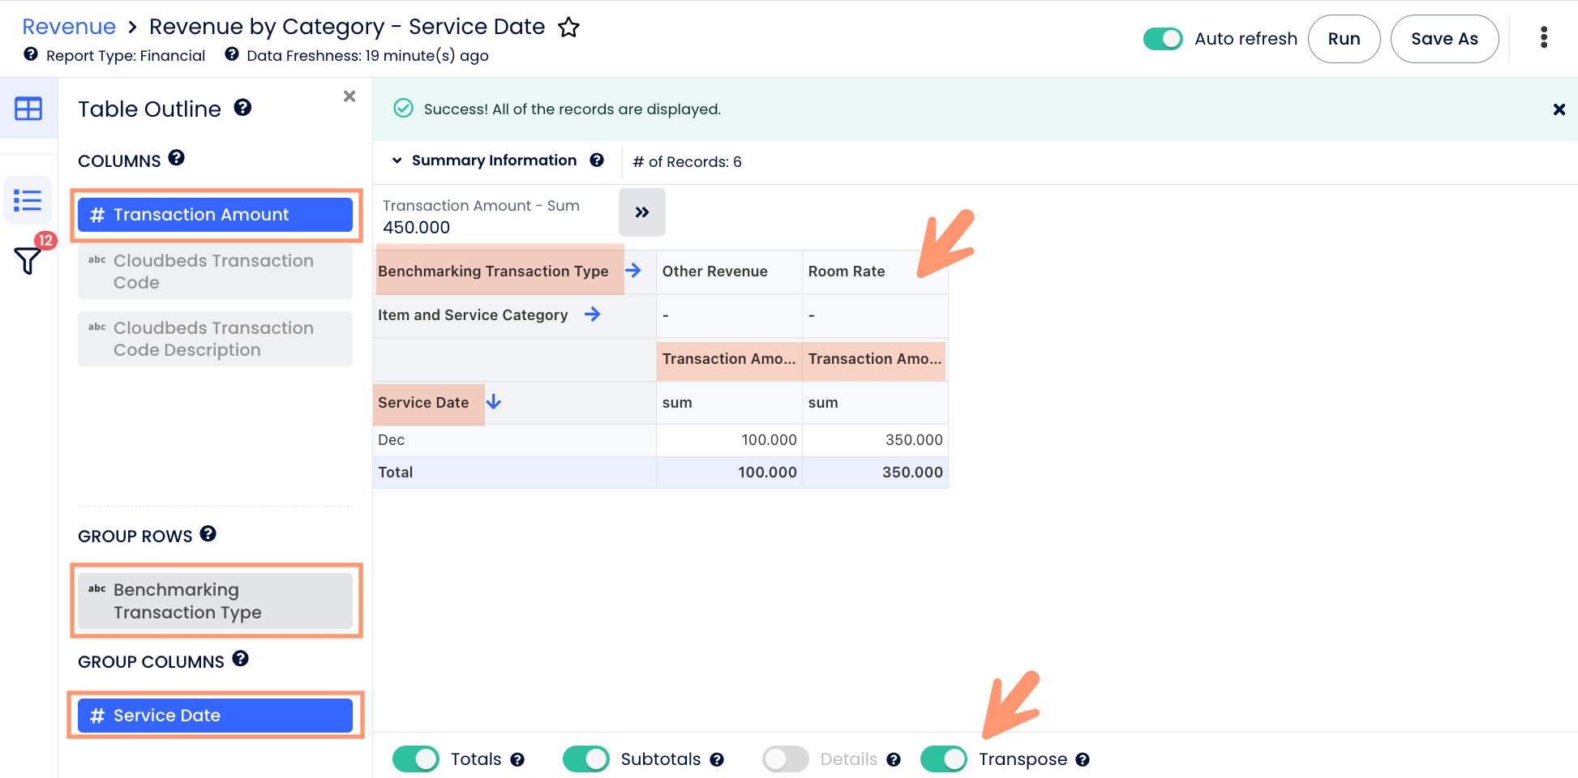Toggle the Subtotals switch
The height and width of the screenshot is (778, 1578).
(x=585, y=759)
